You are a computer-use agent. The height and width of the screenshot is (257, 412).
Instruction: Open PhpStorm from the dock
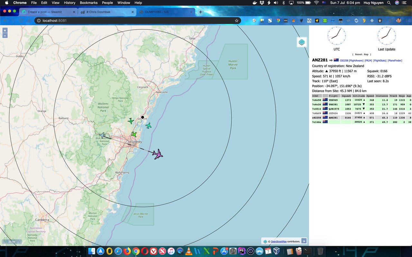coord(242,251)
